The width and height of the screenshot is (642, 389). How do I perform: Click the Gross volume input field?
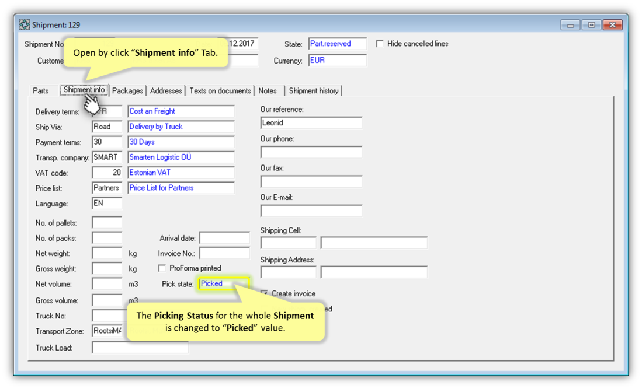107,300
